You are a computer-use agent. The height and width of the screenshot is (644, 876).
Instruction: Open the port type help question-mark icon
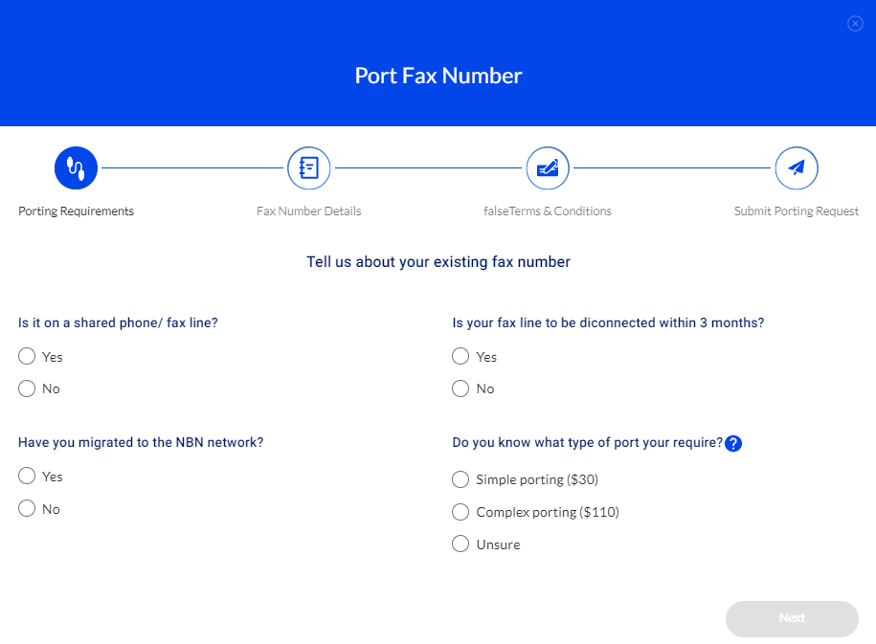coord(733,443)
